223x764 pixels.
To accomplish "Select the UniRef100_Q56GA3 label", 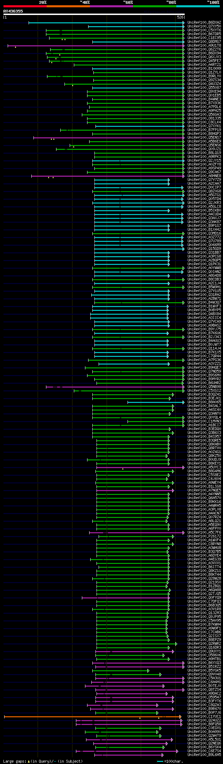I will click(204, 115).
